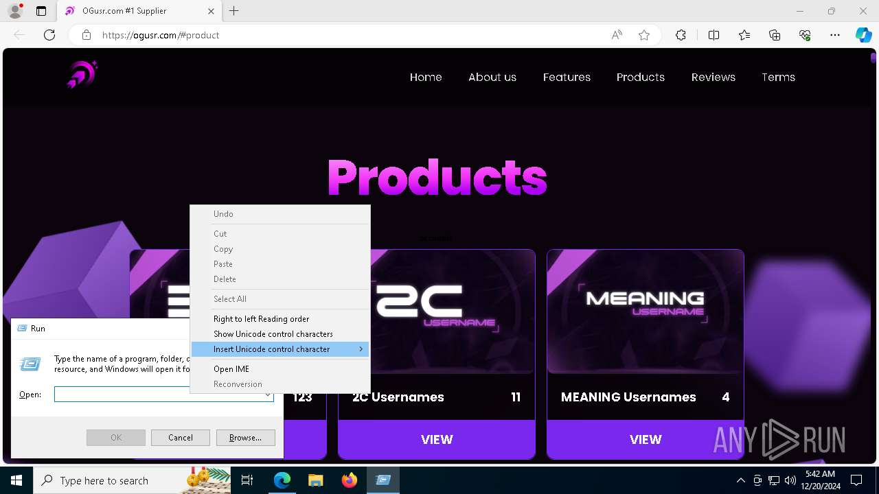Click the taskbar search box
879x494 pixels.
pyautogui.click(x=132, y=480)
